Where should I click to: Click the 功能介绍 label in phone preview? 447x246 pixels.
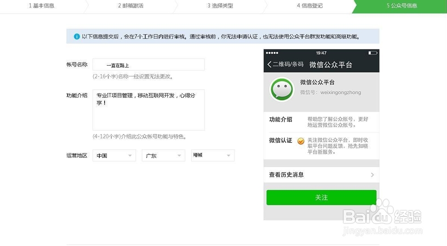click(281, 120)
